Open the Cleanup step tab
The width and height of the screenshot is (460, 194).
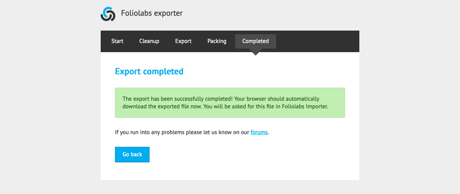tap(149, 41)
